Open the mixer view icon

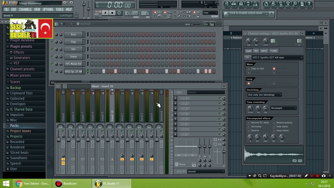(x=255, y=4)
